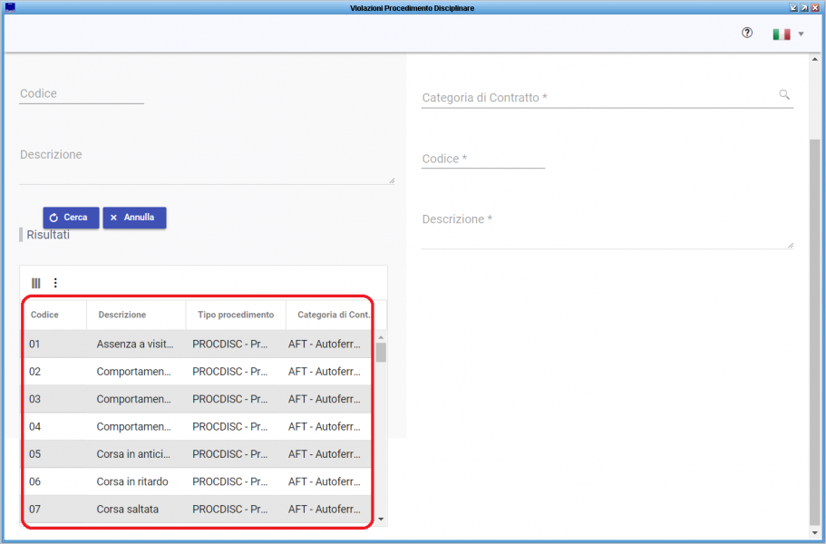The width and height of the screenshot is (826, 544).
Task: Click the table scrollbar down arrow
Action: coord(381,520)
